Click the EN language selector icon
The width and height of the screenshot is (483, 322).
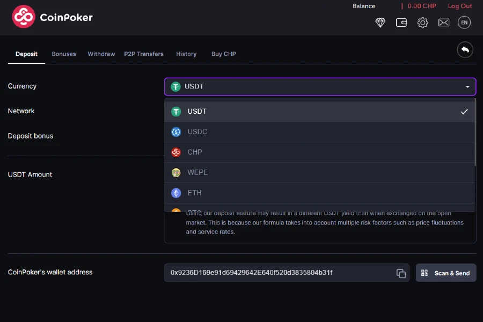[x=464, y=23]
